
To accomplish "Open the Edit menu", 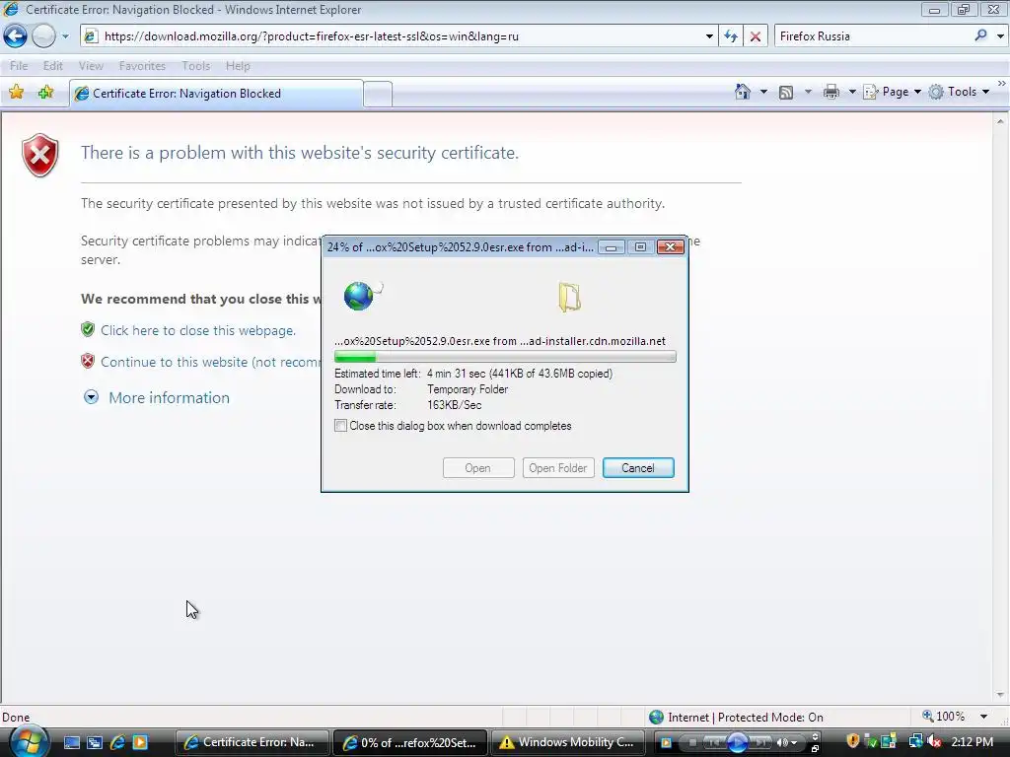I will (x=53, y=66).
